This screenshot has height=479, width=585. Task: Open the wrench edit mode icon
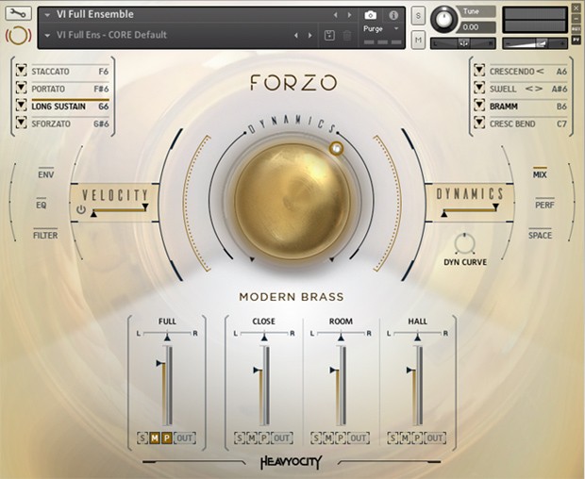pyautogui.click(x=18, y=14)
